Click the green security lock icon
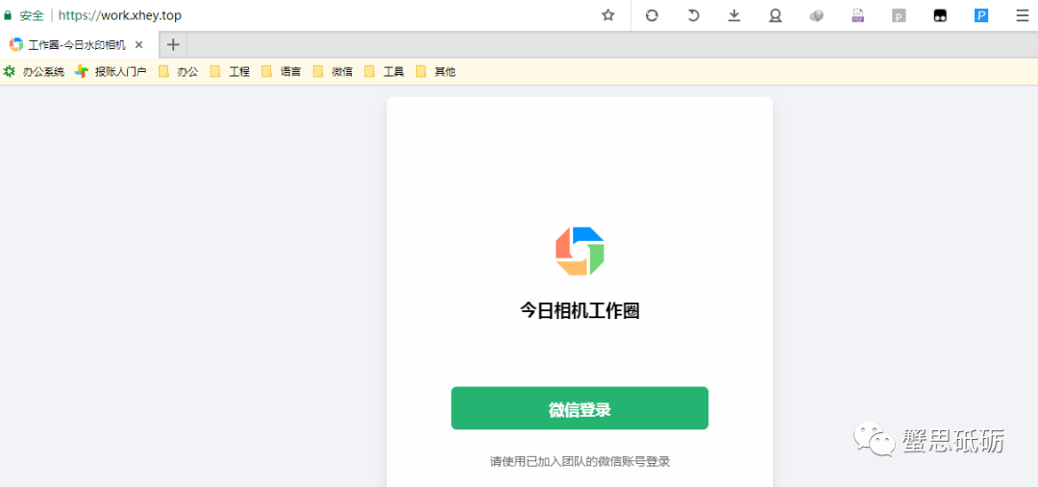Image resolution: width=1038 pixels, height=487 pixels. [x=8, y=14]
